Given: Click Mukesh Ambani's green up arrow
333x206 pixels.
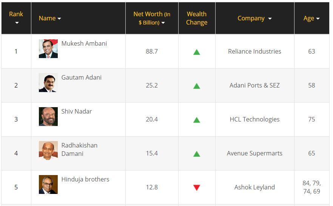Looking at the screenshot, I should point(196,52).
